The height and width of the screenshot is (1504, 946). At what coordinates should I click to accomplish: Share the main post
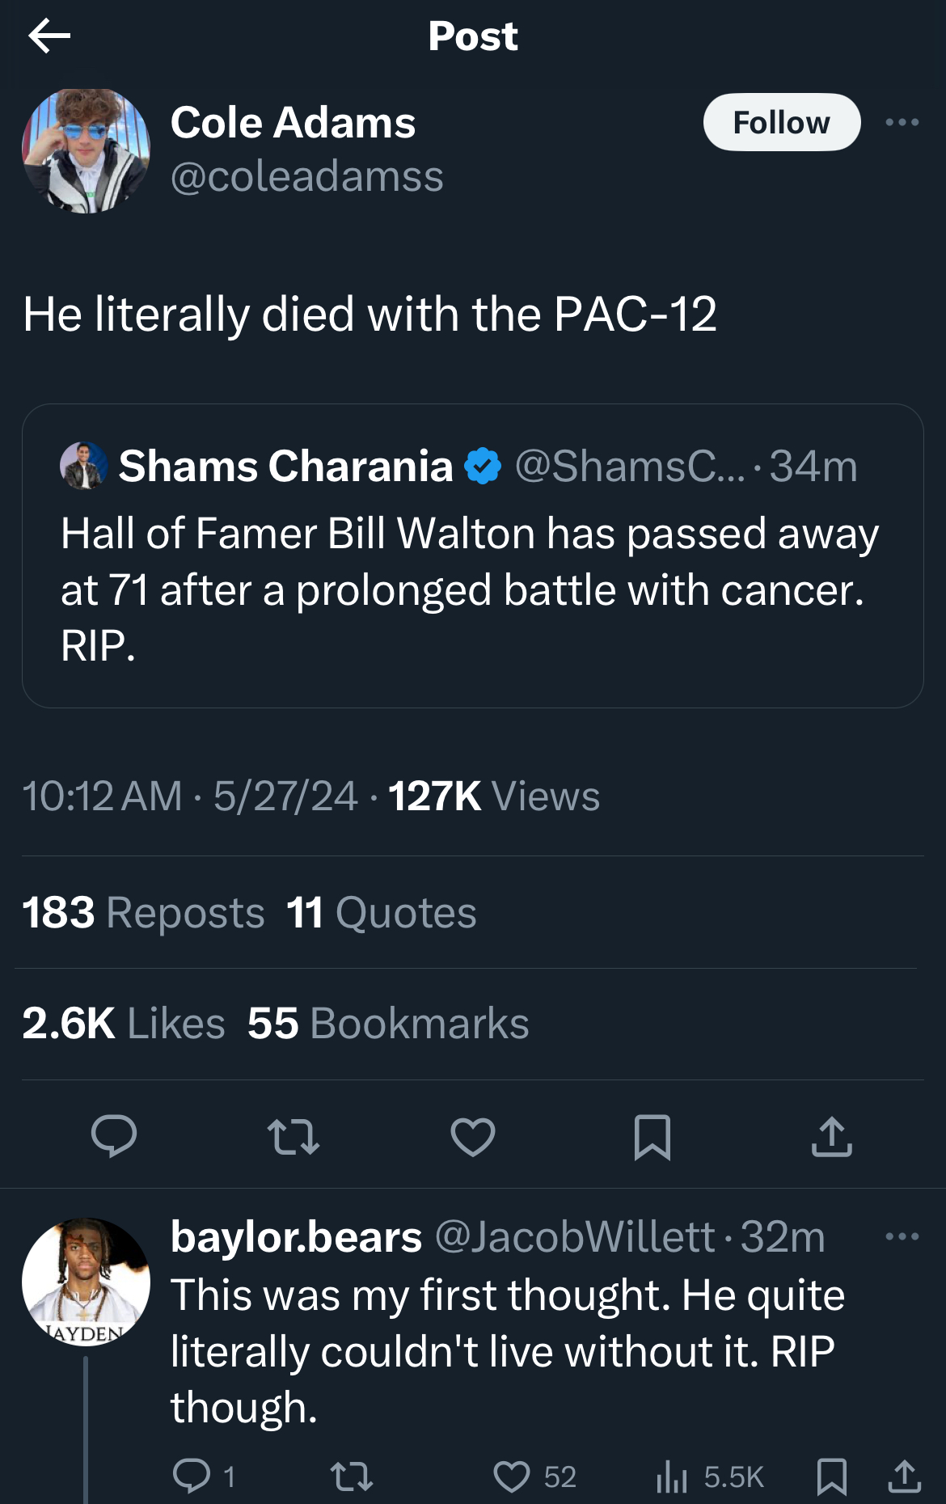point(832,1136)
